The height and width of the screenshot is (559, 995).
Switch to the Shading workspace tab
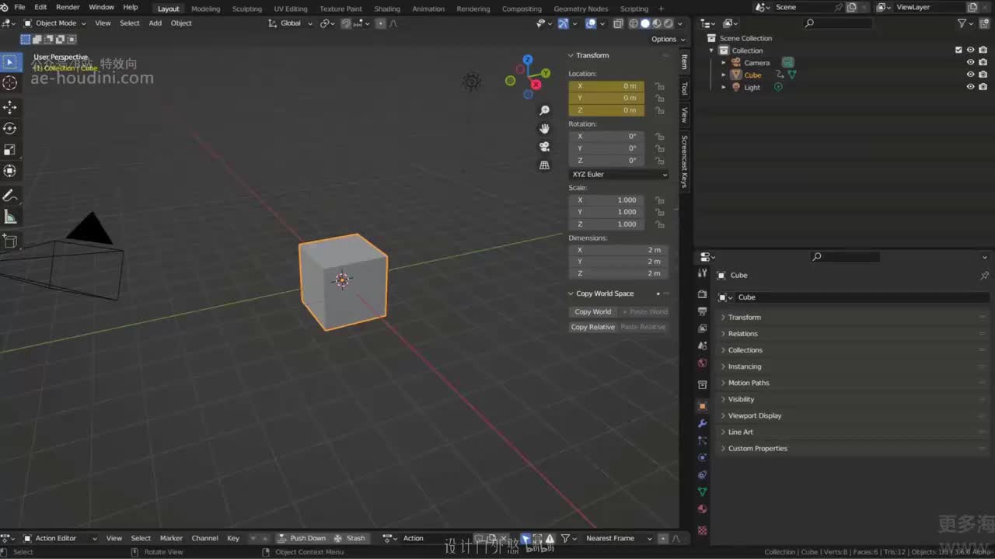[x=387, y=9]
